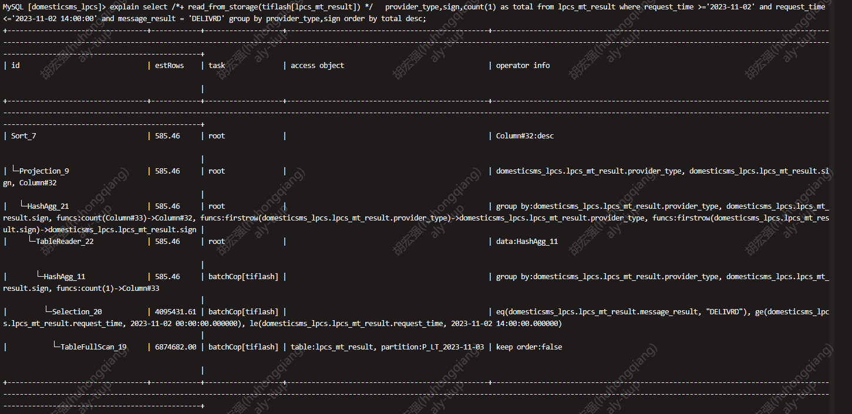This screenshot has width=852, height=414.
Task: Click 'table:lpcs_mt_result, partition:P_LT_2023-11-03' access object
Action: pos(388,347)
